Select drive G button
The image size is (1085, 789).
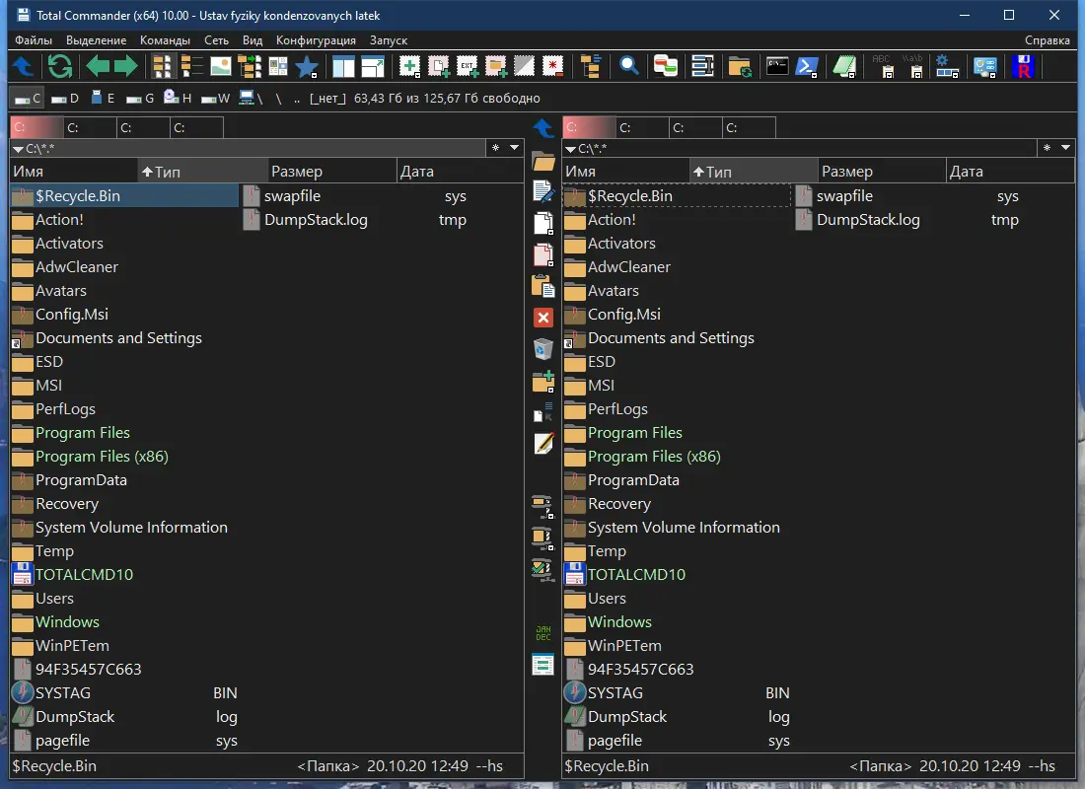tap(140, 99)
